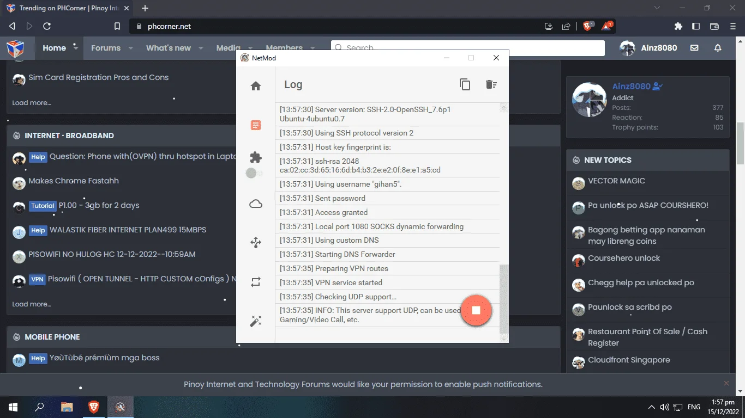745x418 pixels.
Task: Open Brave Shields lion icon
Action: 588,26
